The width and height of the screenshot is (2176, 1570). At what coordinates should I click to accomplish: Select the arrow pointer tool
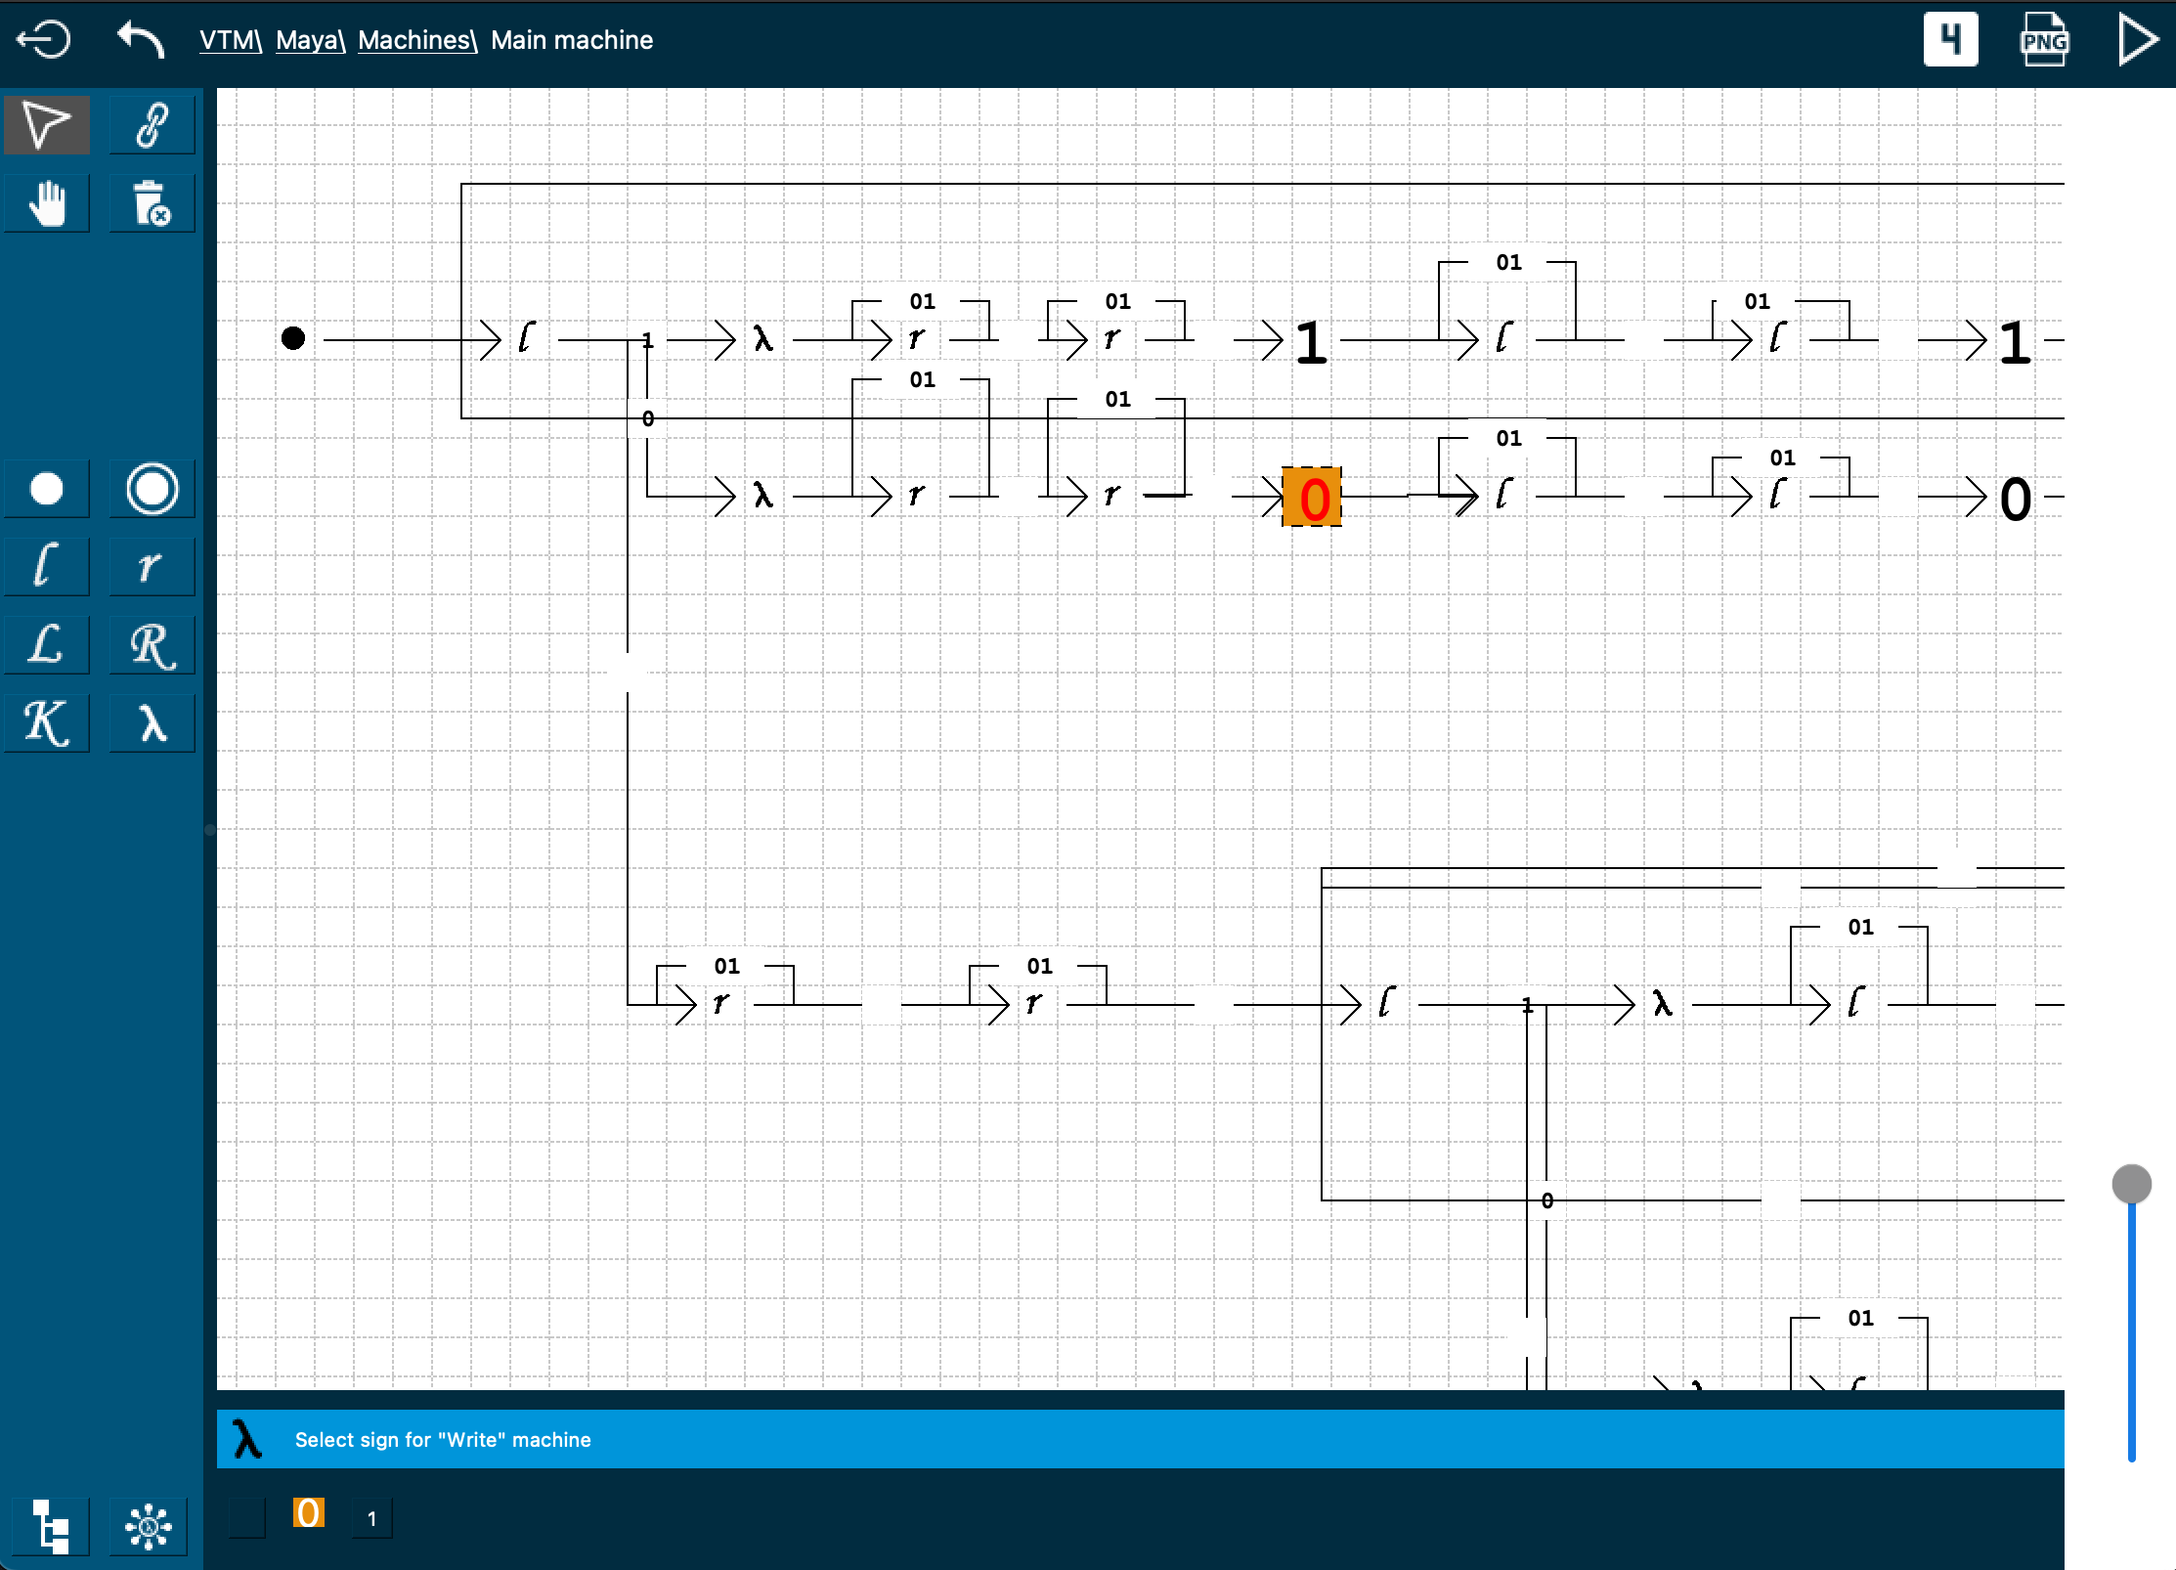click(47, 125)
